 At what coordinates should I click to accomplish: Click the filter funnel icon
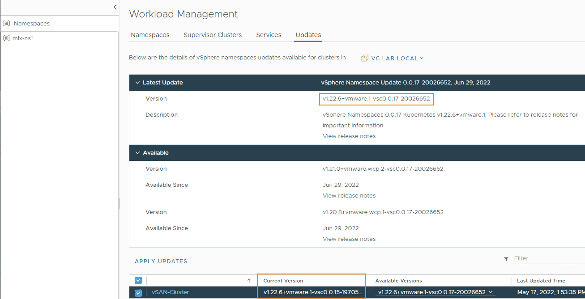pyautogui.click(x=506, y=259)
